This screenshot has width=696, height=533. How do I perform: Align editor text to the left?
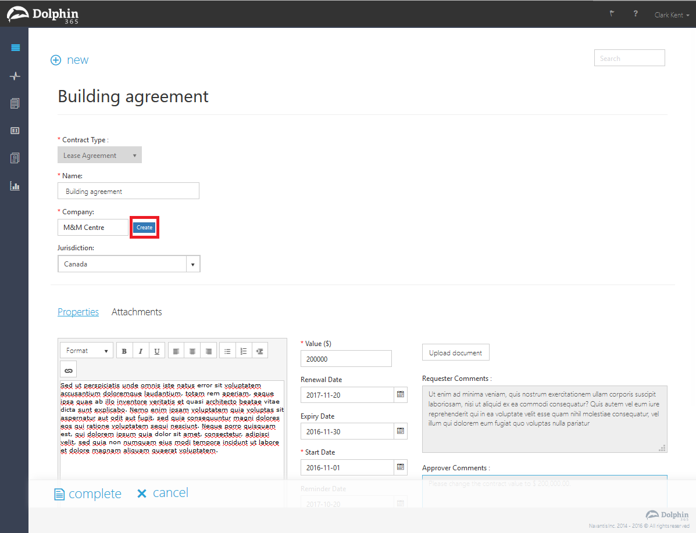(176, 351)
